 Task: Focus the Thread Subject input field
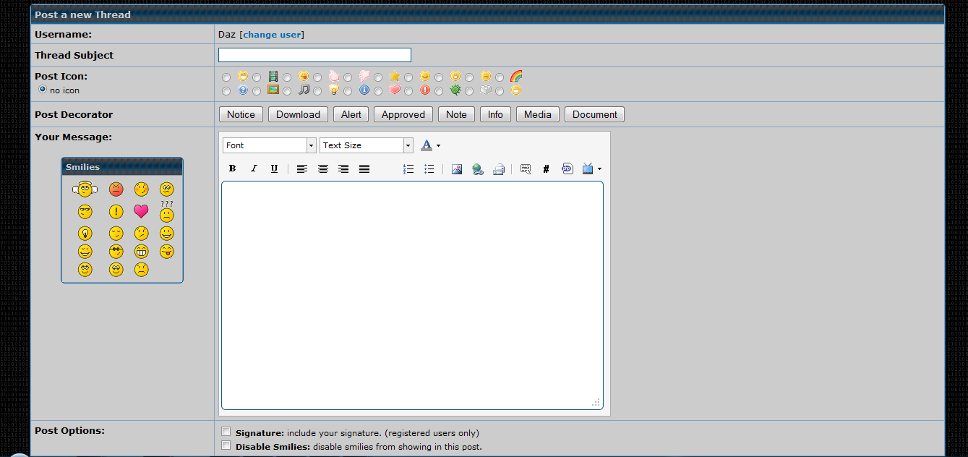coord(314,55)
